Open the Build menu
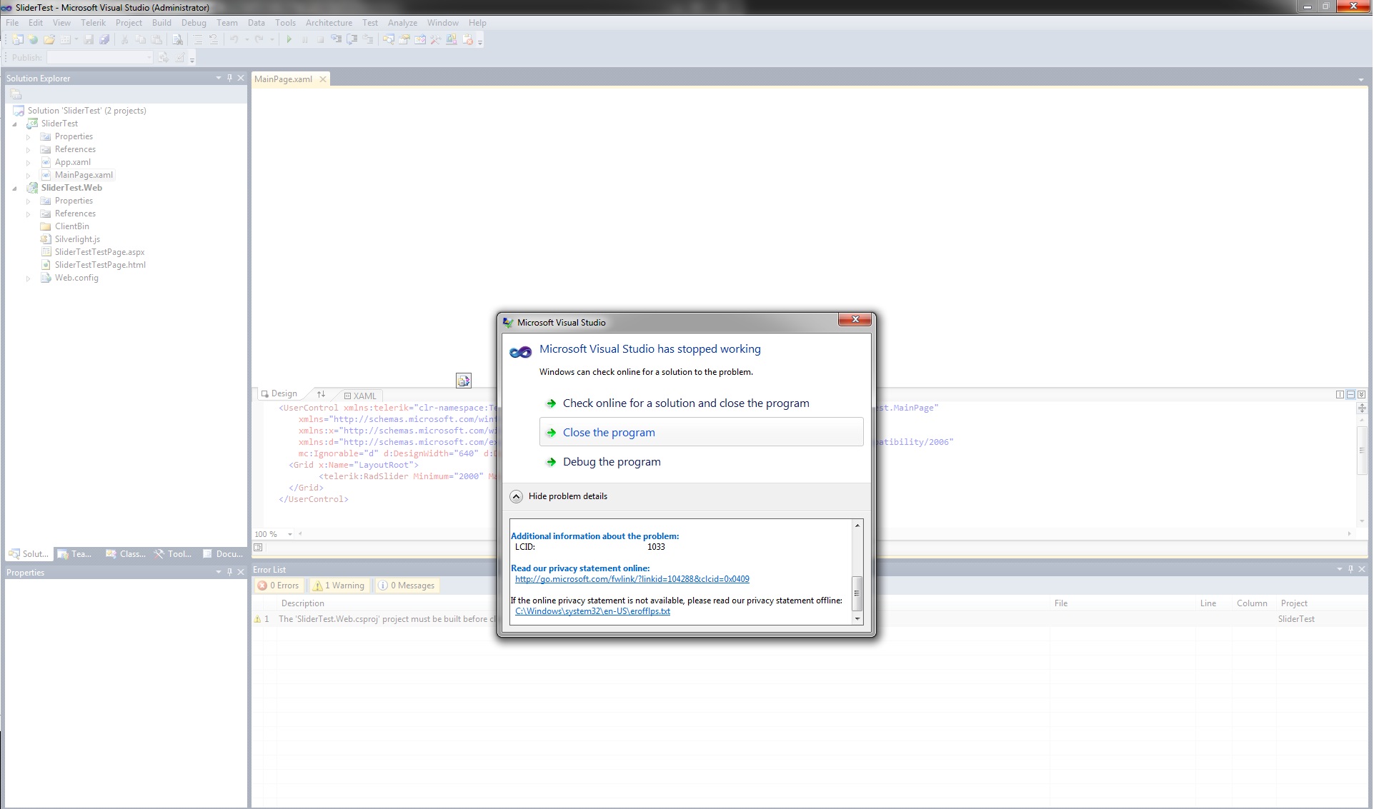The height and width of the screenshot is (809, 1374). (x=161, y=23)
